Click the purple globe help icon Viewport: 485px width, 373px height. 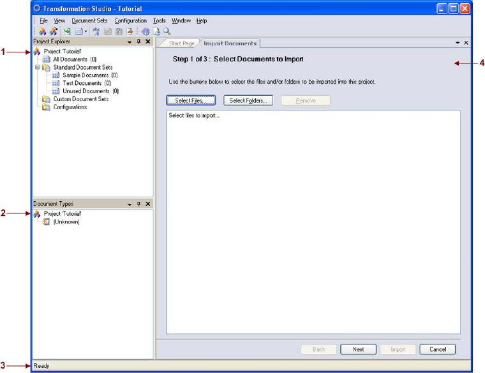point(145,31)
